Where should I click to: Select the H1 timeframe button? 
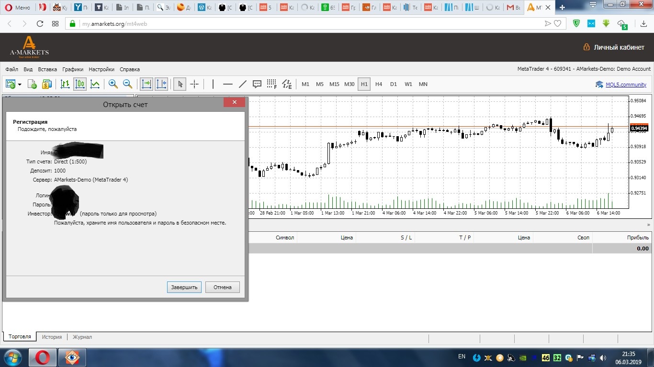(x=364, y=84)
